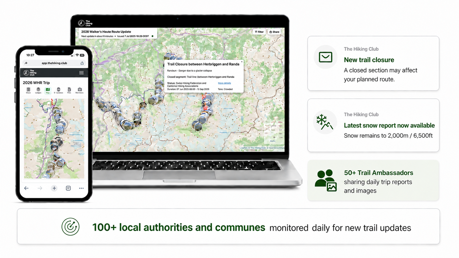Click the Tone: Crowded text in popup

click(x=225, y=89)
